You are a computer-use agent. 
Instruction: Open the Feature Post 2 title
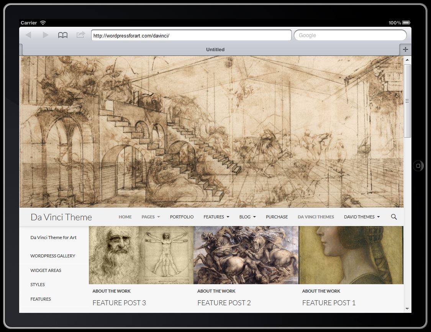coord(224,303)
